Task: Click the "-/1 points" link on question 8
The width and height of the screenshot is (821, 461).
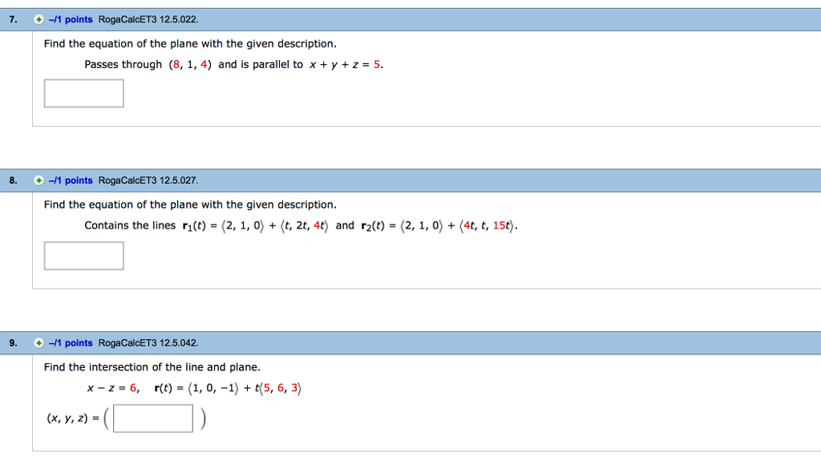Action: pos(71,180)
